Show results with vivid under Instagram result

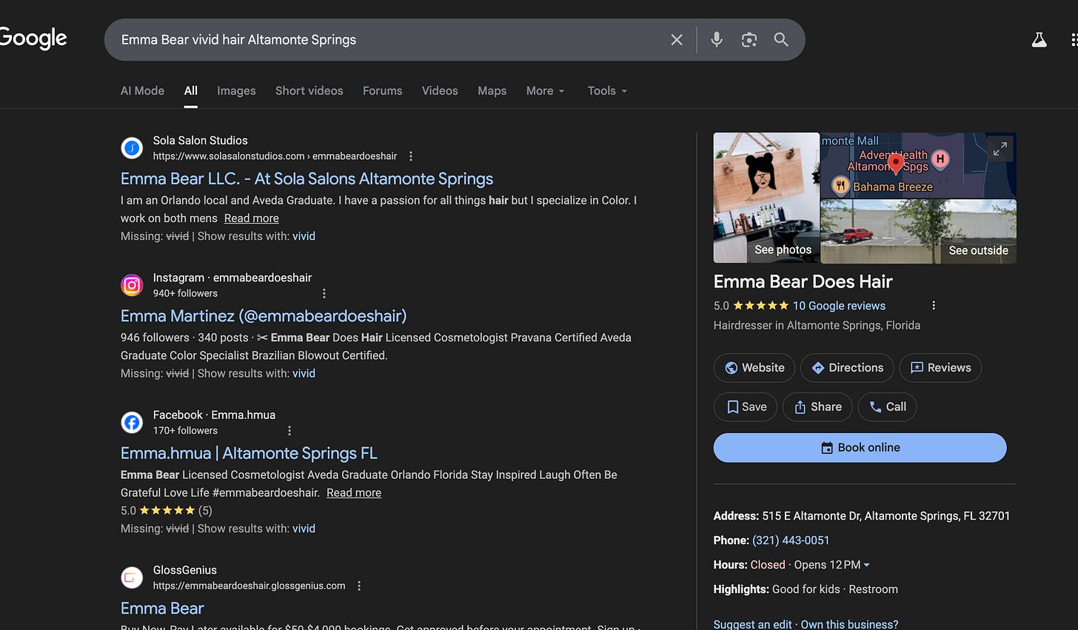pos(304,373)
